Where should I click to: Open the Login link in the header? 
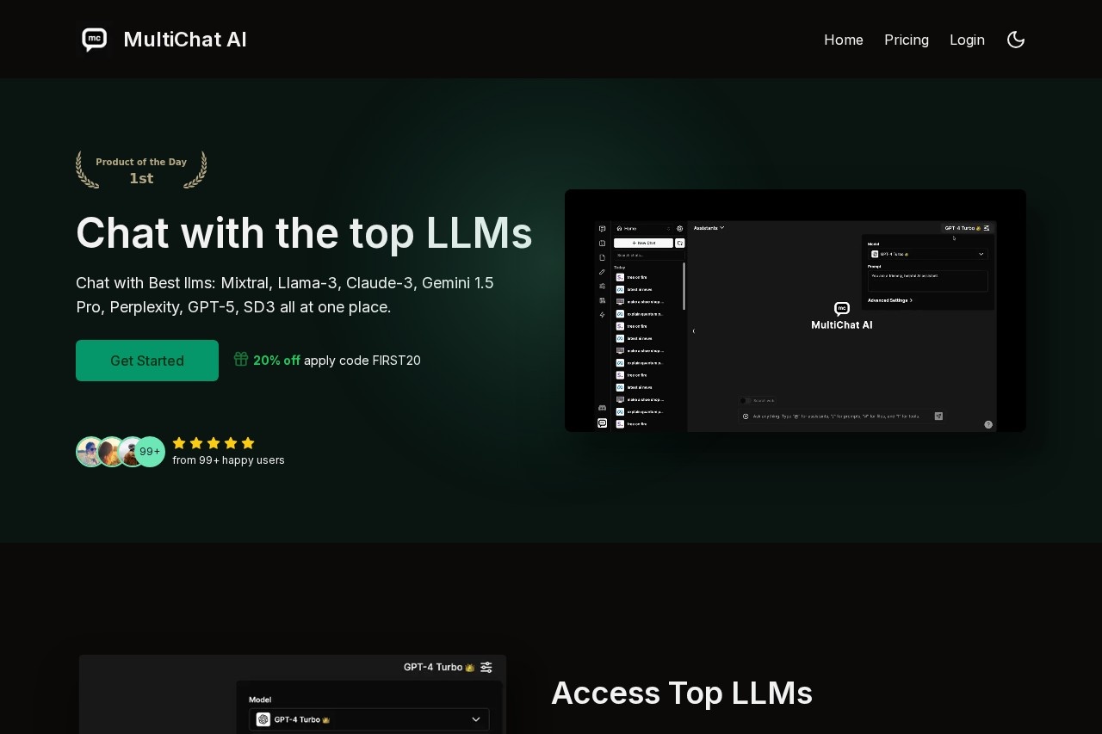point(967,40)
